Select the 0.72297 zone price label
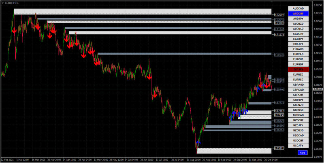The width and height of the screenshot is (324, 163). [x=279, y=15]
